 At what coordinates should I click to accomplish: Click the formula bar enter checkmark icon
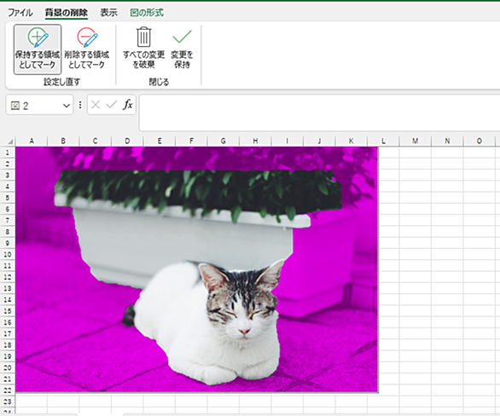click(111, 105)
